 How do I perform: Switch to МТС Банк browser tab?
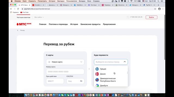[x=24, y=5]
